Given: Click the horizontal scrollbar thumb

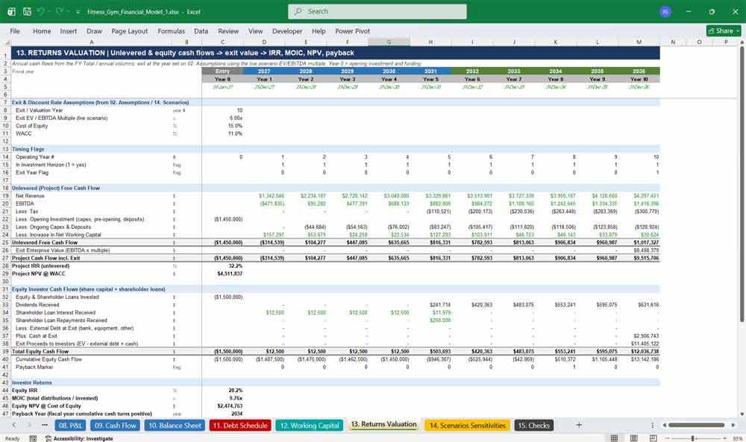Looking at the screenshot, I should click(x=697, y=426).
